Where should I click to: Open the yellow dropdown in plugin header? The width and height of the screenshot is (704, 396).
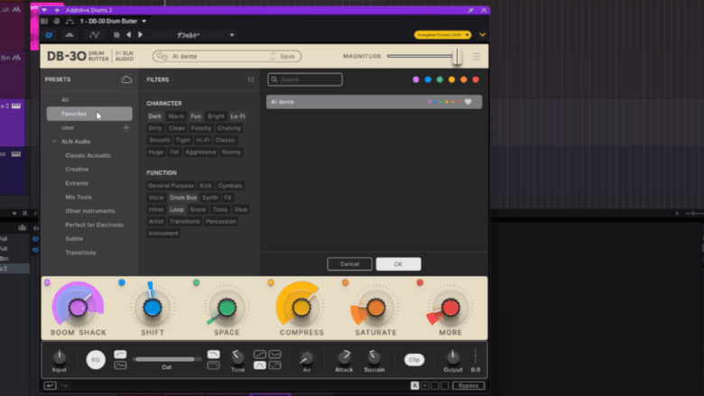(x=443, y=34)
